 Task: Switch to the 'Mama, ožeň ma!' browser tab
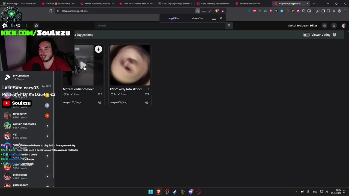97,4
